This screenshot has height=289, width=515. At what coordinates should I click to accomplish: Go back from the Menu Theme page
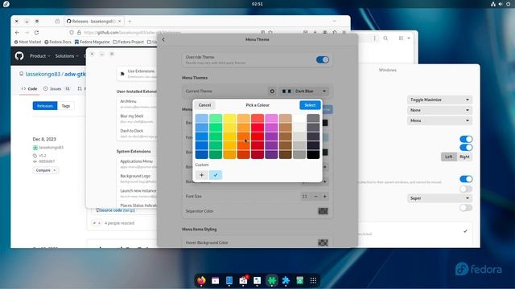(163, 39)
